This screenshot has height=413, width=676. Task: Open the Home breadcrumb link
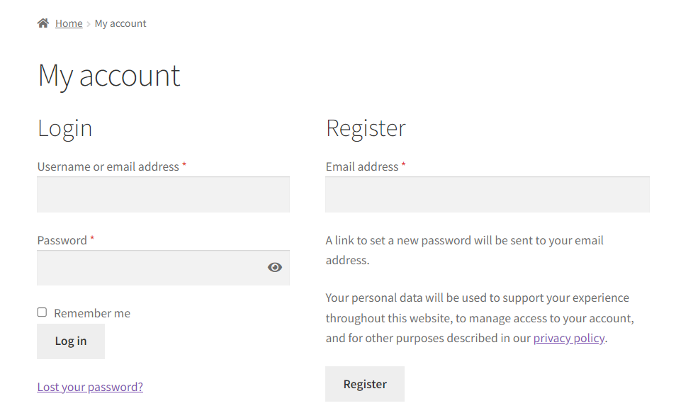point(69,23)
